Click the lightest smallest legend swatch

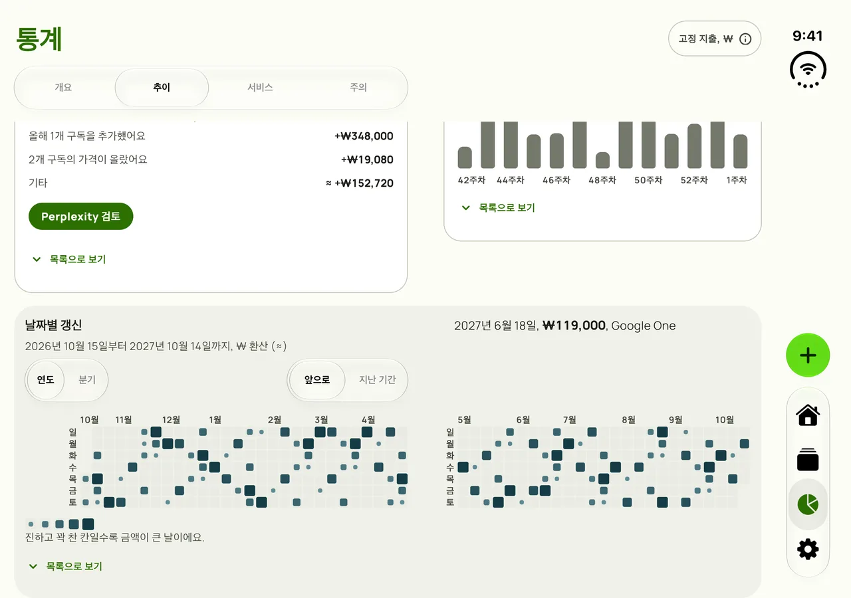coord(31,524)
